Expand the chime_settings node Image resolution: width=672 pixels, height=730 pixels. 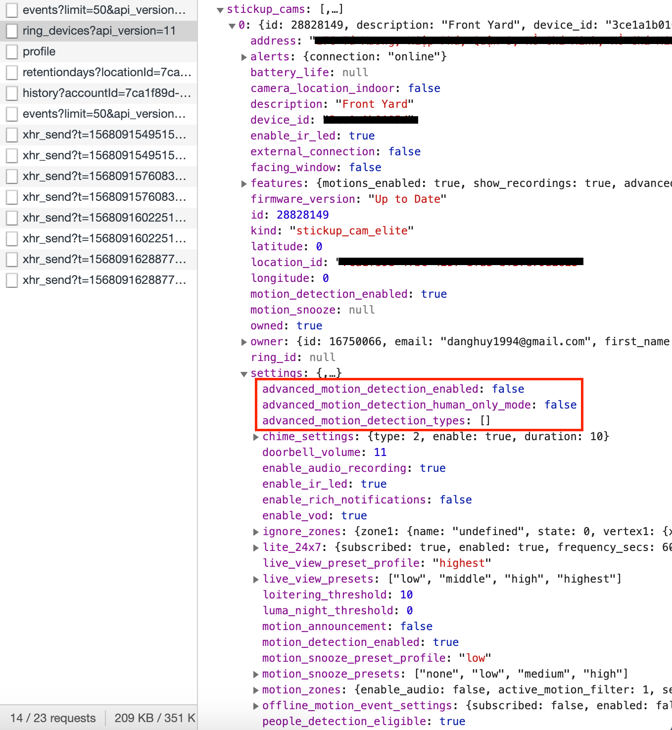[x=256, y=437]
